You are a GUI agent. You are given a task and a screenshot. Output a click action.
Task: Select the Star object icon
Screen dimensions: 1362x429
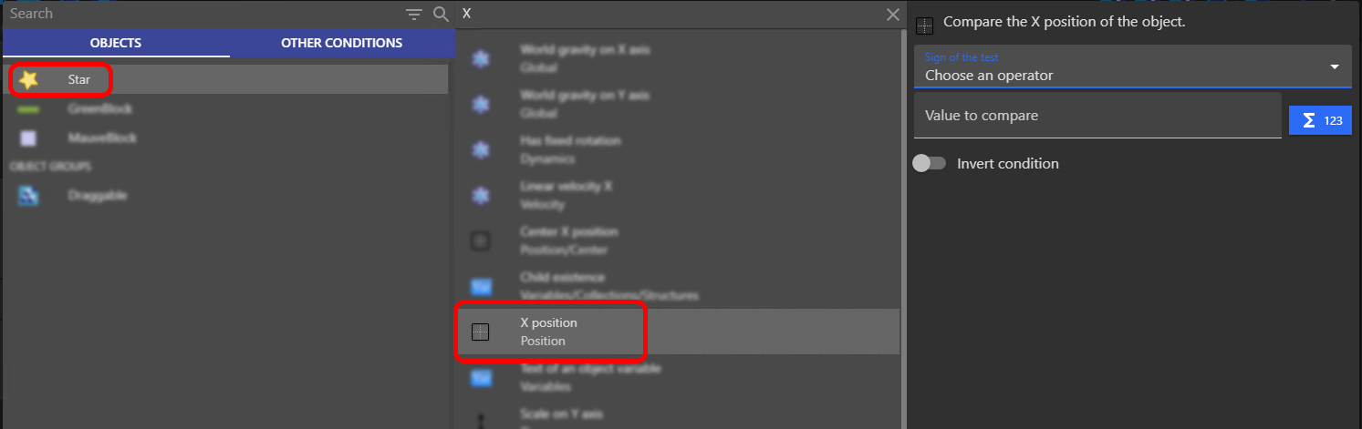29,80
